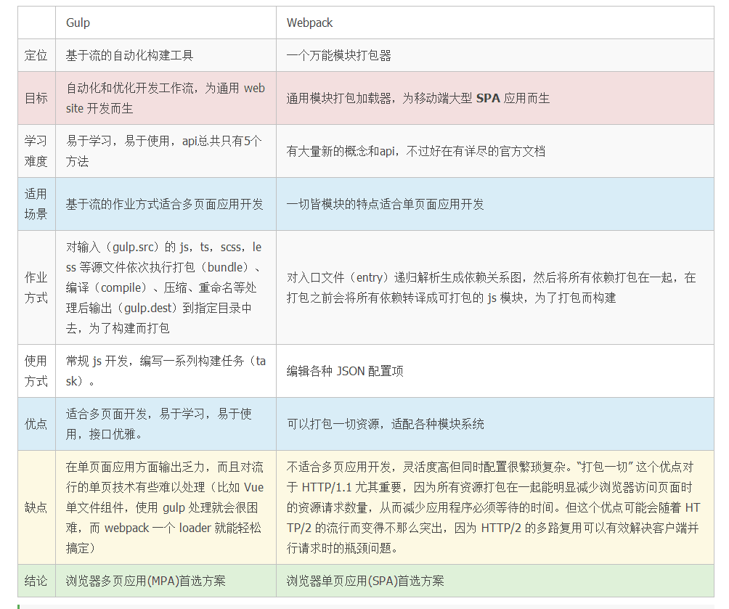This screenshot has height=609, width=729.
Task: Click Webpack cell describing 入口文件 (entry)
Action: click(495, 287)
